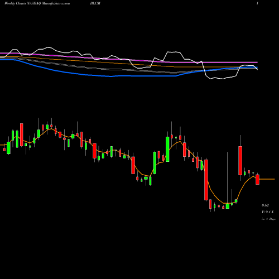
Task: Click the 'Weekly Charts NASDAQ MunafaSutra.com' title
Action: [37, 3]
